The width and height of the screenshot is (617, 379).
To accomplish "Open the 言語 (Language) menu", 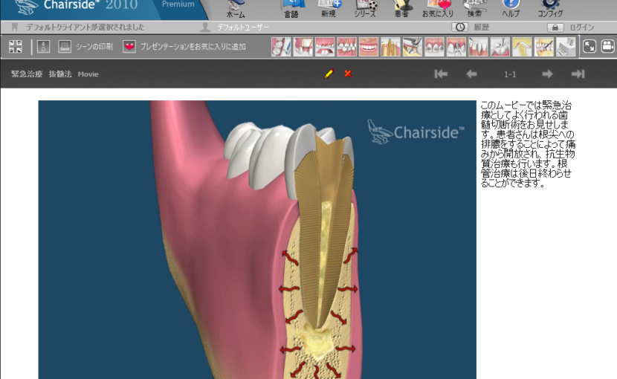I will (291, 10).
